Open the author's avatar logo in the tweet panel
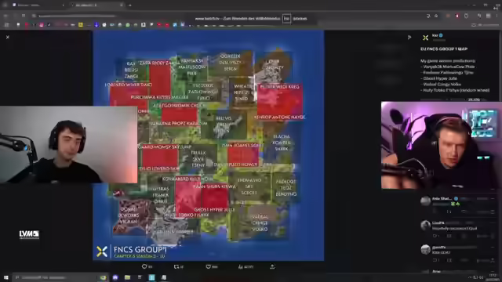Image resolution: width=502 pixels, height=282 pixels. (425, 38)
